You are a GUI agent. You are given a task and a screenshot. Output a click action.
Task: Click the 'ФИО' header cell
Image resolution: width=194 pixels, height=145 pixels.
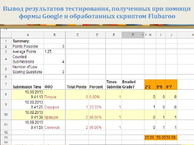click(x=54, y=85)
